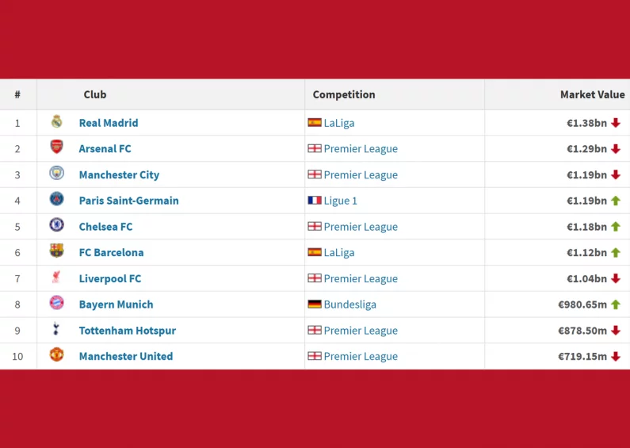The width and height of the screenshot is (630, 448).
Task: Open the Ligue 1 competition link
Action: 340,201
